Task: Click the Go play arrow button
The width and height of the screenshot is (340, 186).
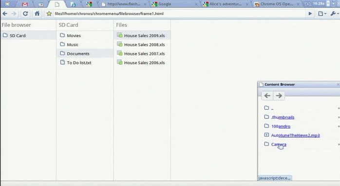Action: 310,14
